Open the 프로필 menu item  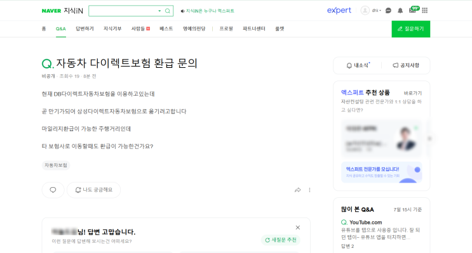[226, 29]
